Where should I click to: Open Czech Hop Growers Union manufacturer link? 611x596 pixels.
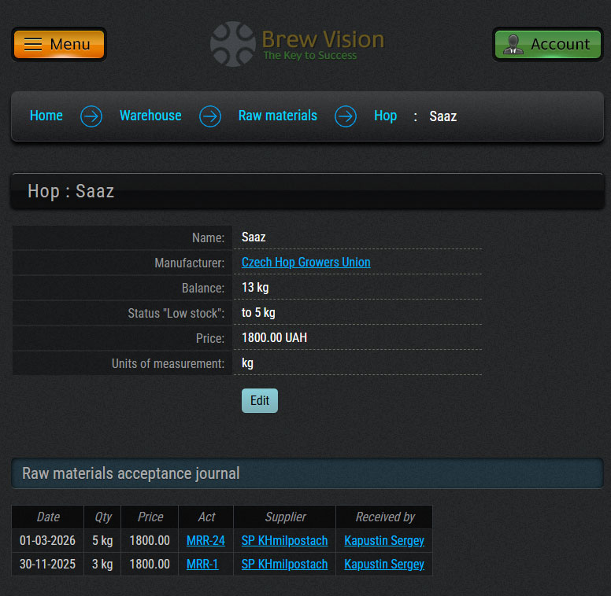tap(305, 263)
